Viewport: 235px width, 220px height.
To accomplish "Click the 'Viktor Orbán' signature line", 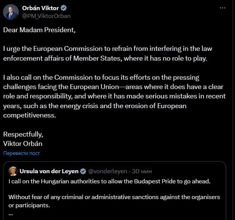I will point(23,144).
